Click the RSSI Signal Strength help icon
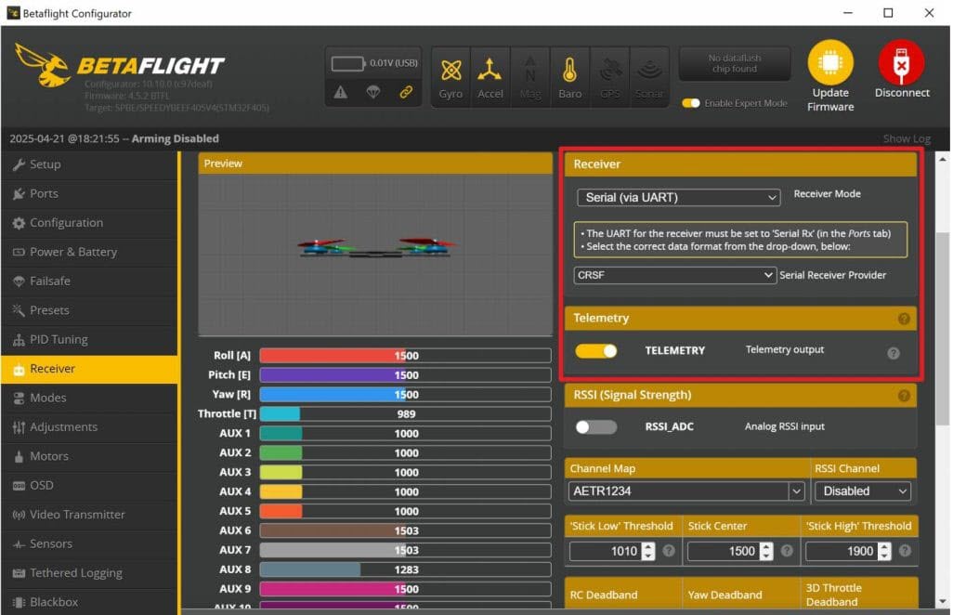953x615 pixels. 904,396
